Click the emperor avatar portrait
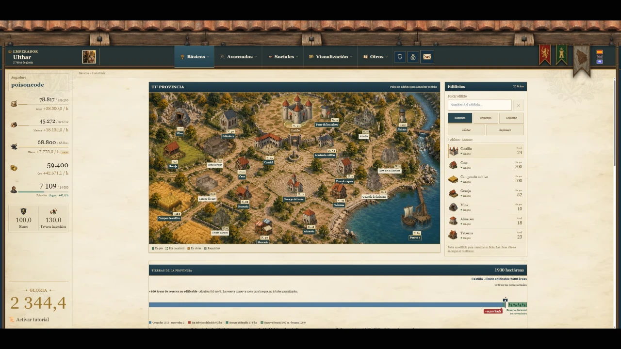Viewport: 621px width, 349px height. pos(89,57)
